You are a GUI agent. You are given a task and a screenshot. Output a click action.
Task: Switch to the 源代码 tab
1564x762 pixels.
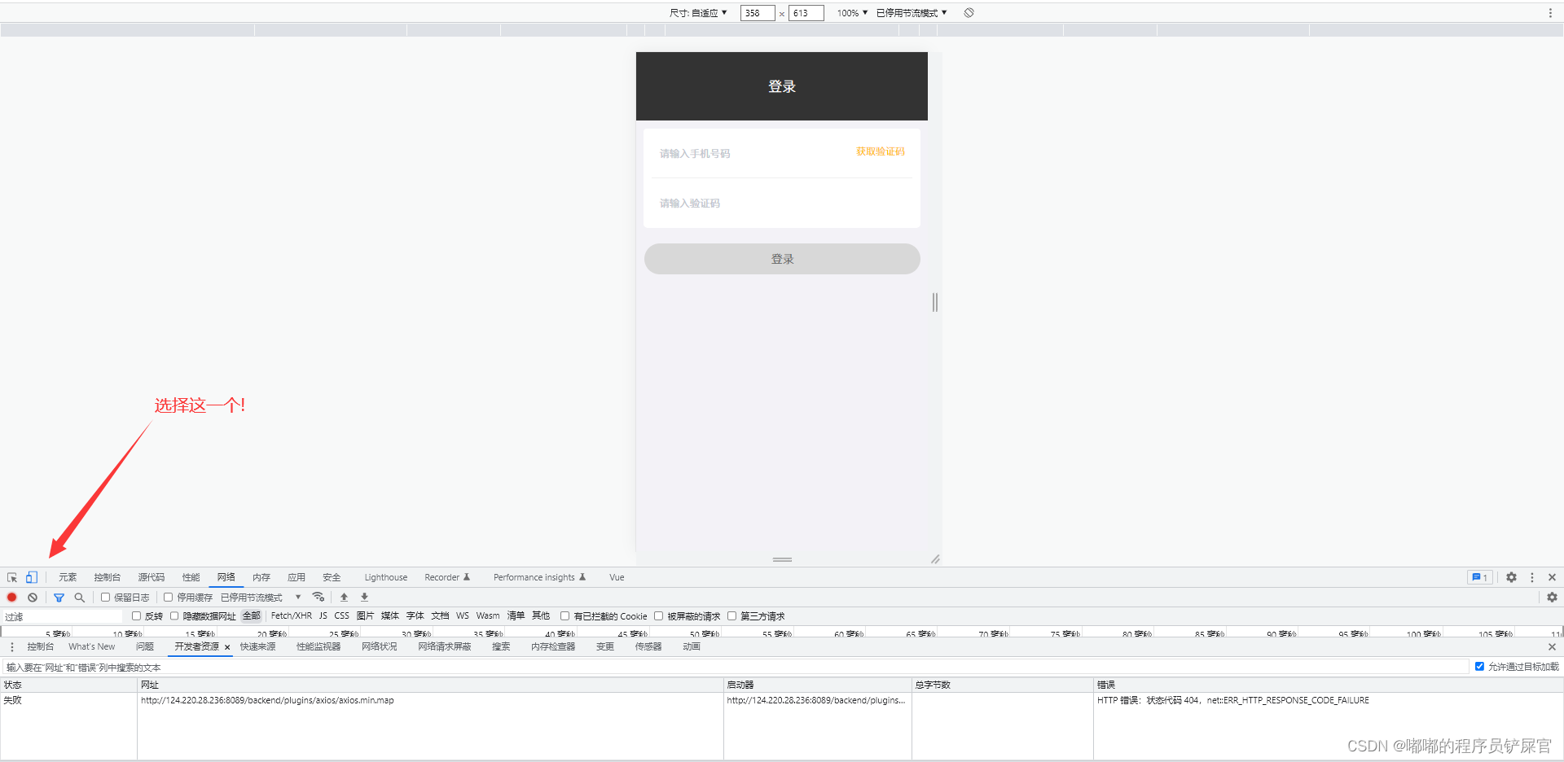tap(151, 577)
